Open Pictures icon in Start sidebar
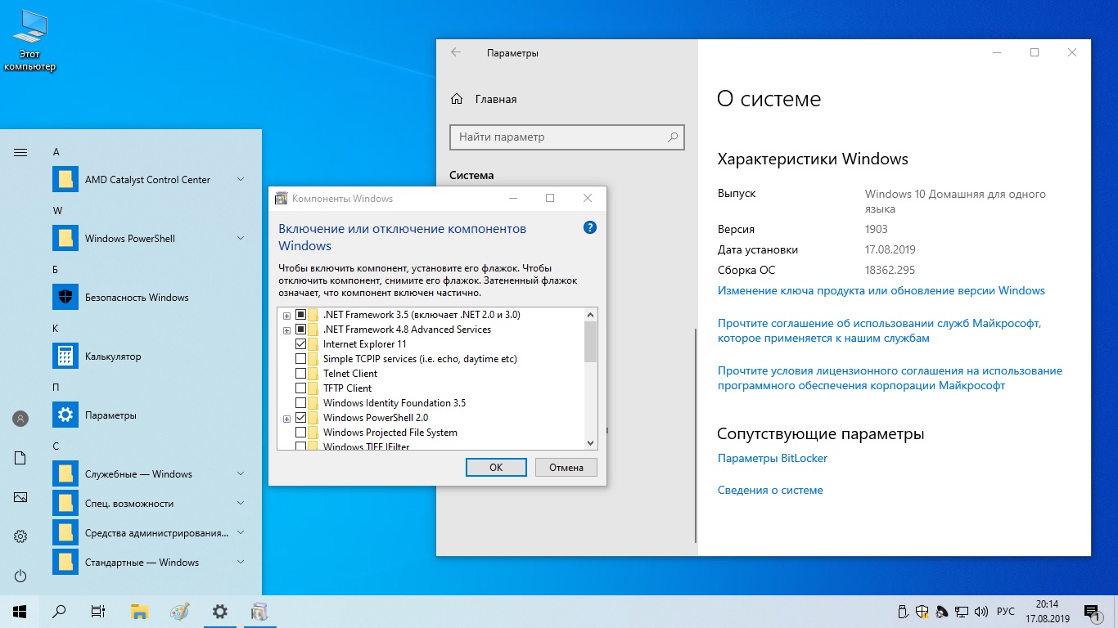Viewport: 1118px width, 628px height. (x=20, y=497)
